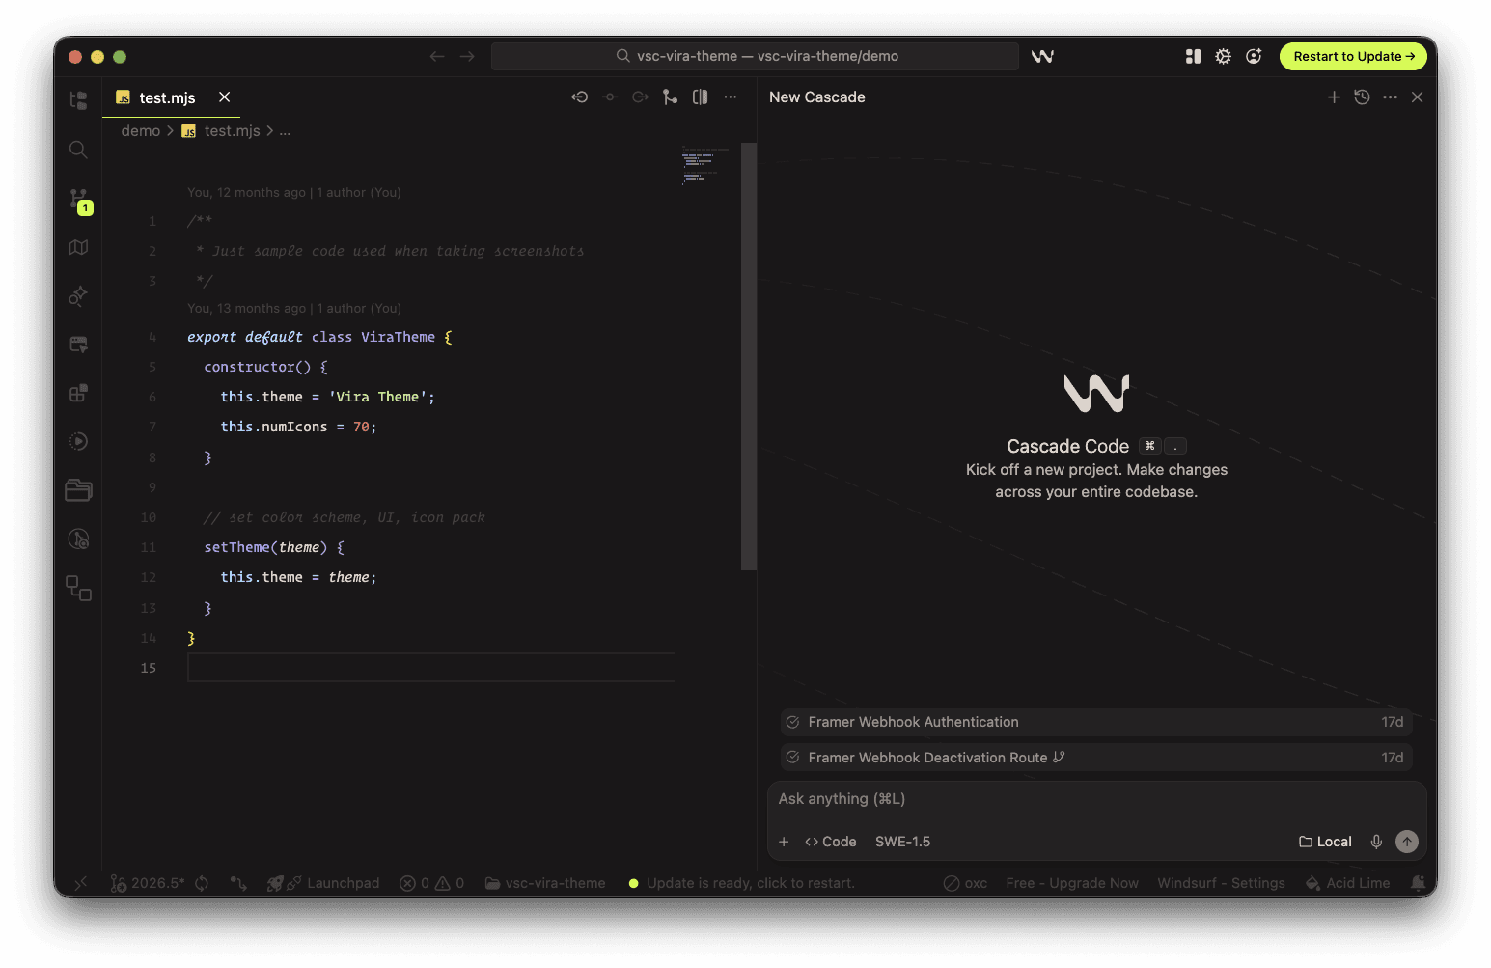The height and width of the screenshot is (968, 1491).
Task: Open the Extensions view in activity bar
Action: (x=79, y=393)
